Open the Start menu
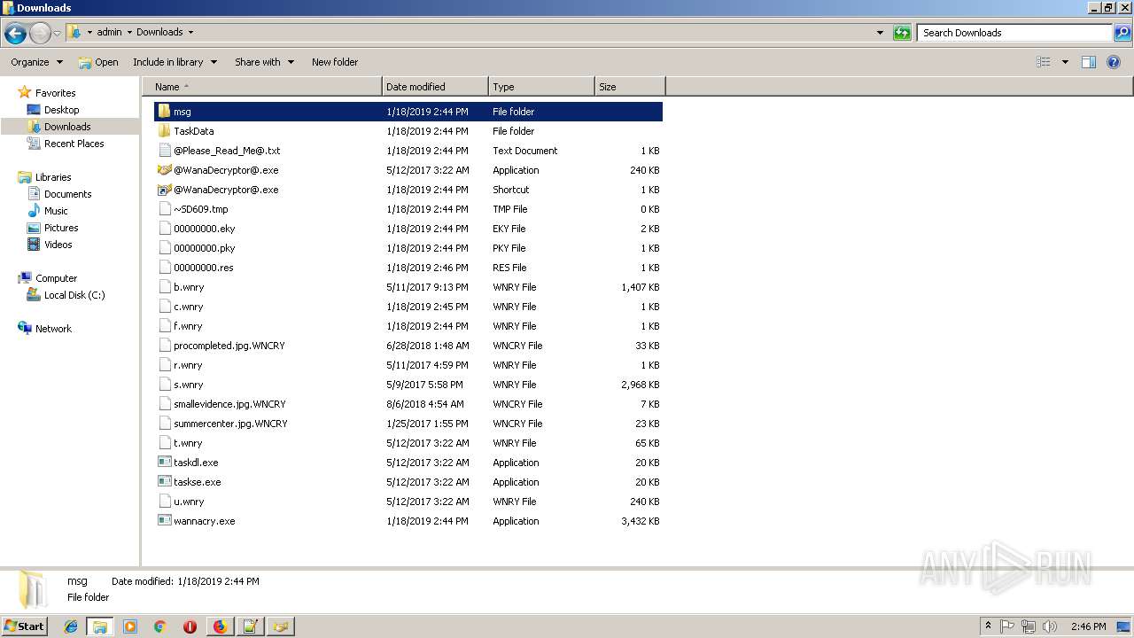This screenshot has height=638, width=1134. [24, 626]
